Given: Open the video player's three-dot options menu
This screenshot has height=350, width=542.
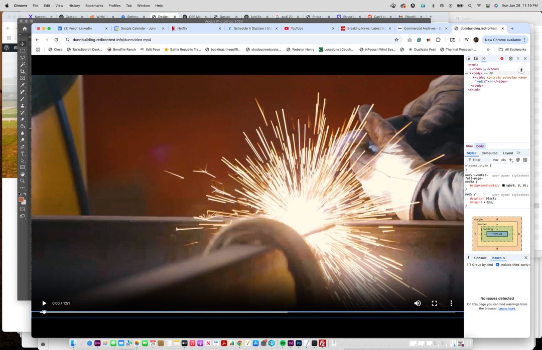Looking at the screenshot, I should (x=451, y=303).
